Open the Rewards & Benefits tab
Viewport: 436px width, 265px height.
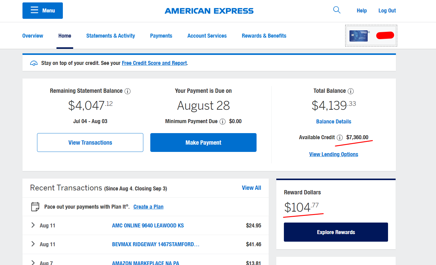coord(264,36)
